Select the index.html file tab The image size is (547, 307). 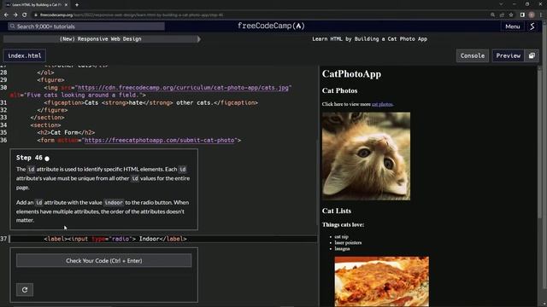pyautogui.click(x=25, y=55)
